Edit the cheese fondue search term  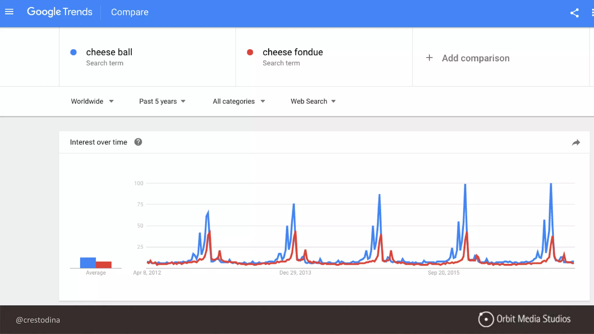click(x=293, y=52)
